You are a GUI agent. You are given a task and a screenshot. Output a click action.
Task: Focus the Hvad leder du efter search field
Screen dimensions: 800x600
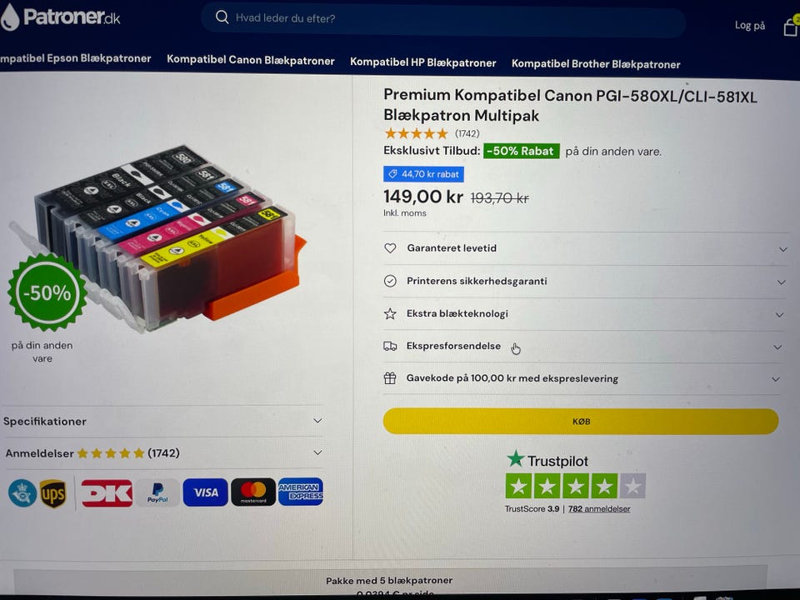click(x=442, y=19)
